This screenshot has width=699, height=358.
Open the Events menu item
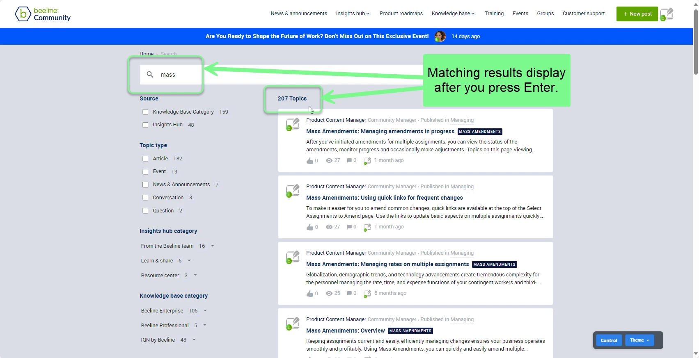(520, 14)
